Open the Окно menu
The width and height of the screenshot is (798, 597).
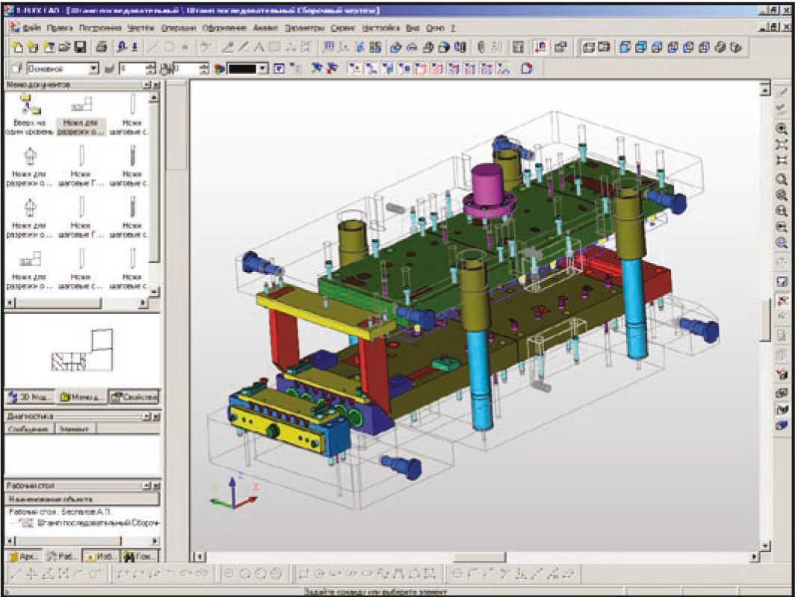point(435,28)
